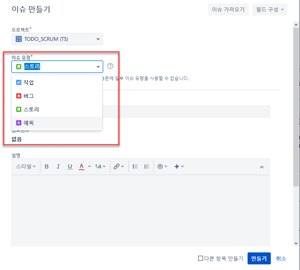Select 버그 from the issue type list
The height and width of the screenshot is (270, 300).
pos(57,96)
